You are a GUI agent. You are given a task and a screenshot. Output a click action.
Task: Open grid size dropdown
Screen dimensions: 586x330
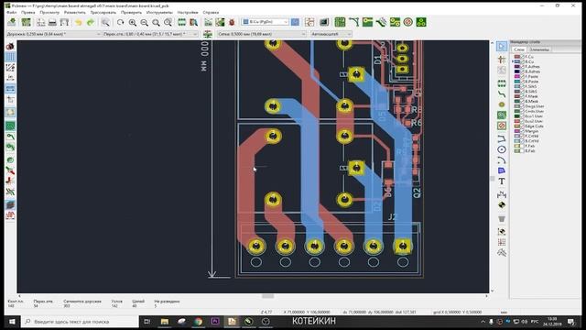coord(261,34)
